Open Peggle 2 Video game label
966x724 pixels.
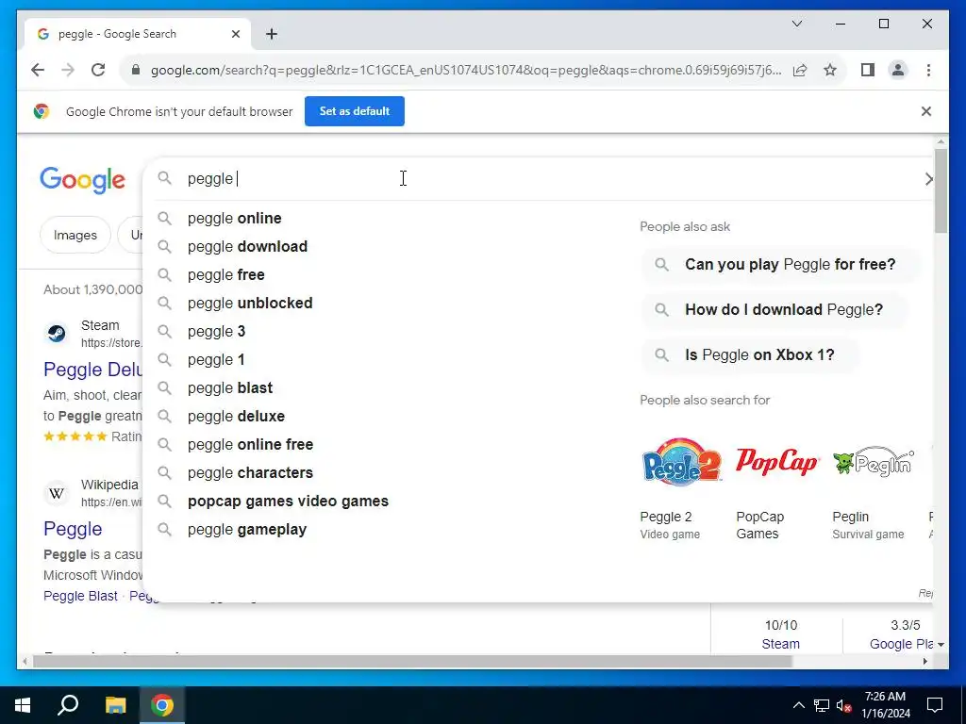point(670,525)
